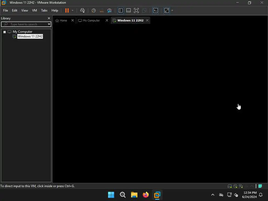Open the Edit menu

pos(15,10)
